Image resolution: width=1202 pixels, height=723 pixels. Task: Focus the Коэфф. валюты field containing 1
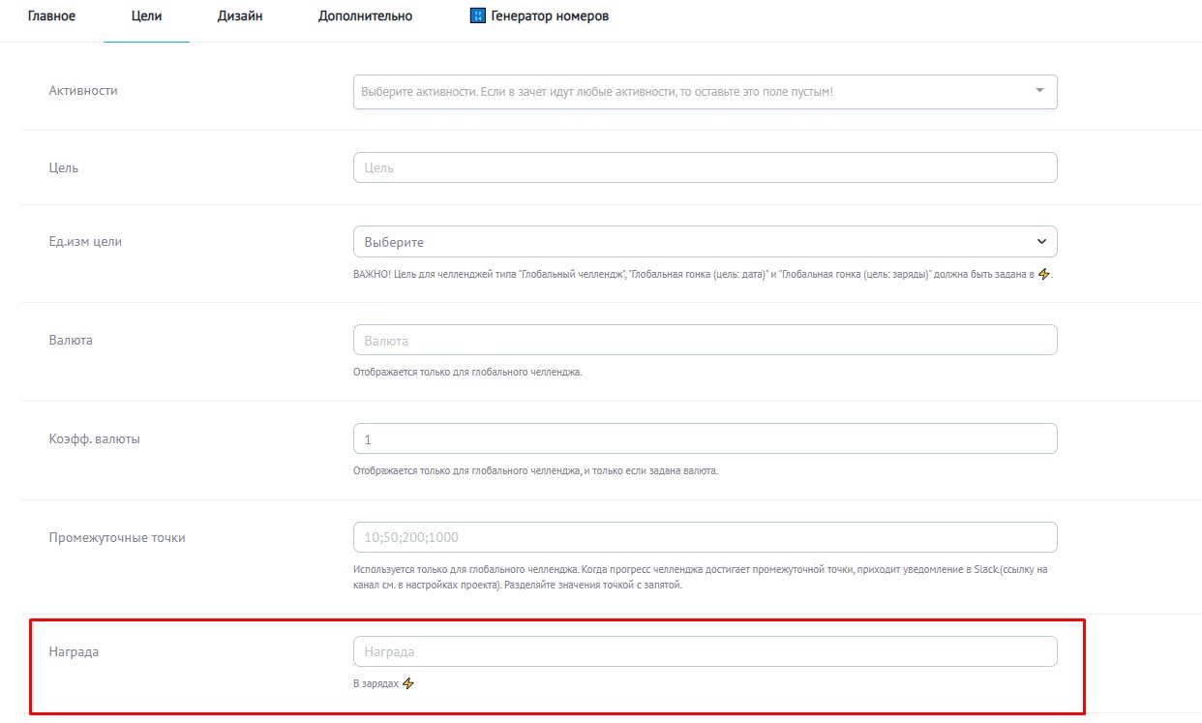tap(705, 439)
